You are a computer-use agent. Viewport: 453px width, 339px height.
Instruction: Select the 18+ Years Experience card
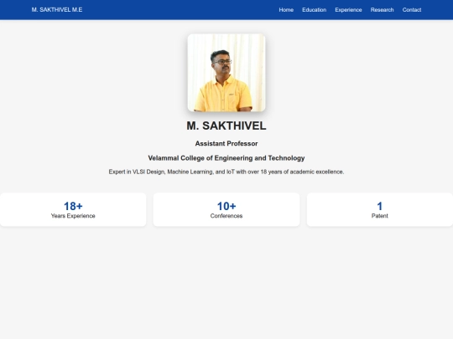pos(73,209)
